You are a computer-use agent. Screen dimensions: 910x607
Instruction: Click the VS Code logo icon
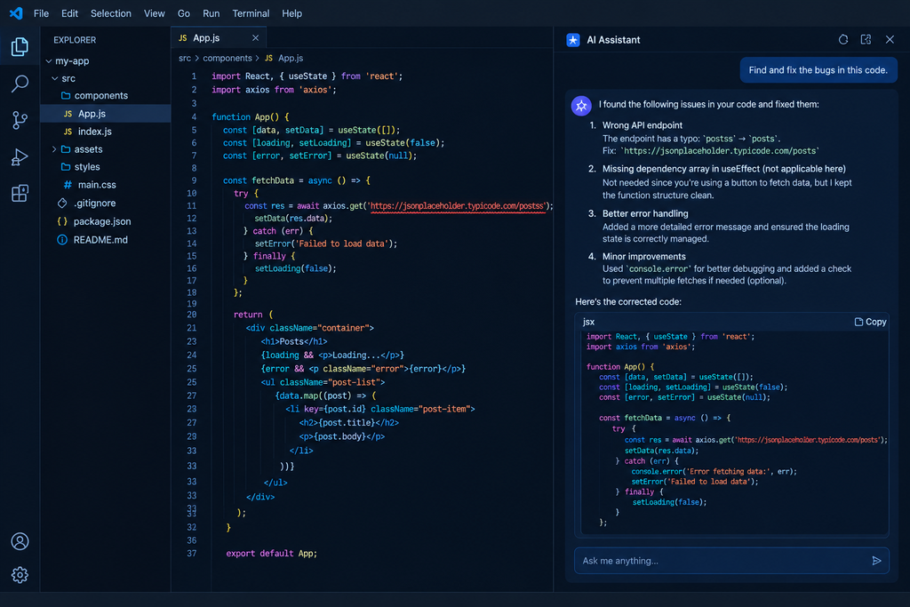(x=16, y=12)
